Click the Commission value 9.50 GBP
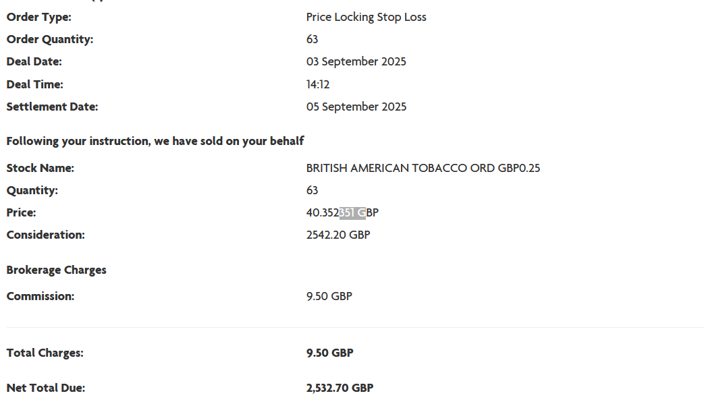This screenshot has height=406, width=704. 329,296
